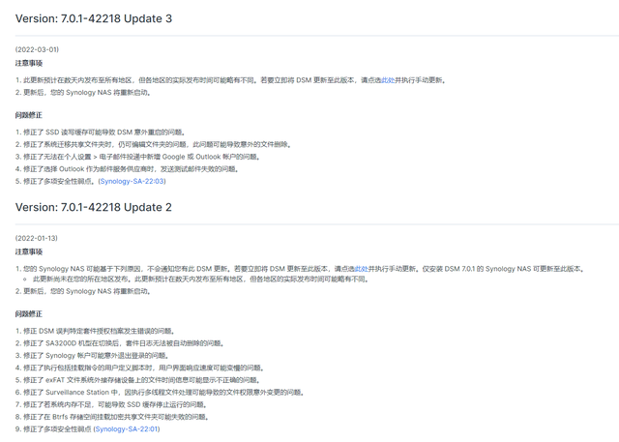Click the heading Version: 7.0.1-42218 Update 2
Viewport: 619px width, 442px height.
pyautogui.click(x=94, y=207)
